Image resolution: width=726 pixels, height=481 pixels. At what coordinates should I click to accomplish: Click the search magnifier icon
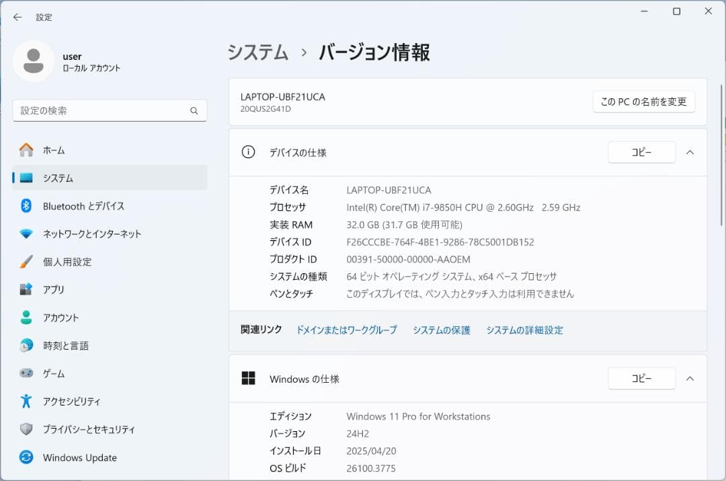click(194, 111)
